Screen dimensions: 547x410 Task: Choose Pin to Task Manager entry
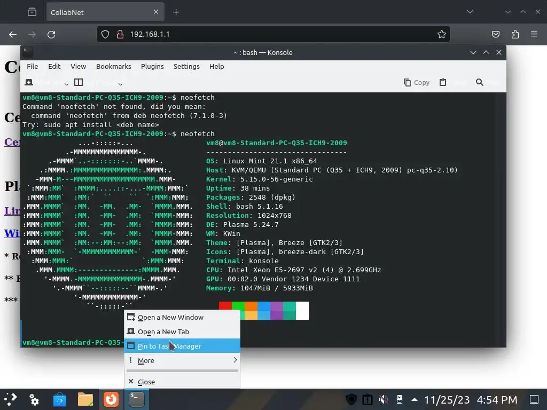coord(182,346)
